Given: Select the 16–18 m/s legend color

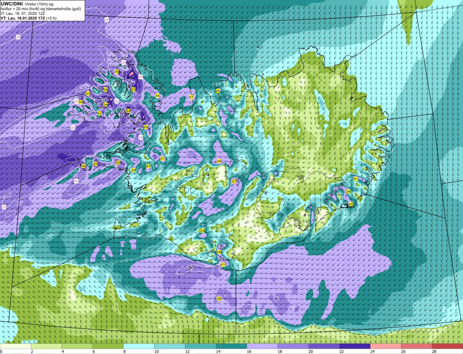Looking at the screenshot, I should point(262,346).
